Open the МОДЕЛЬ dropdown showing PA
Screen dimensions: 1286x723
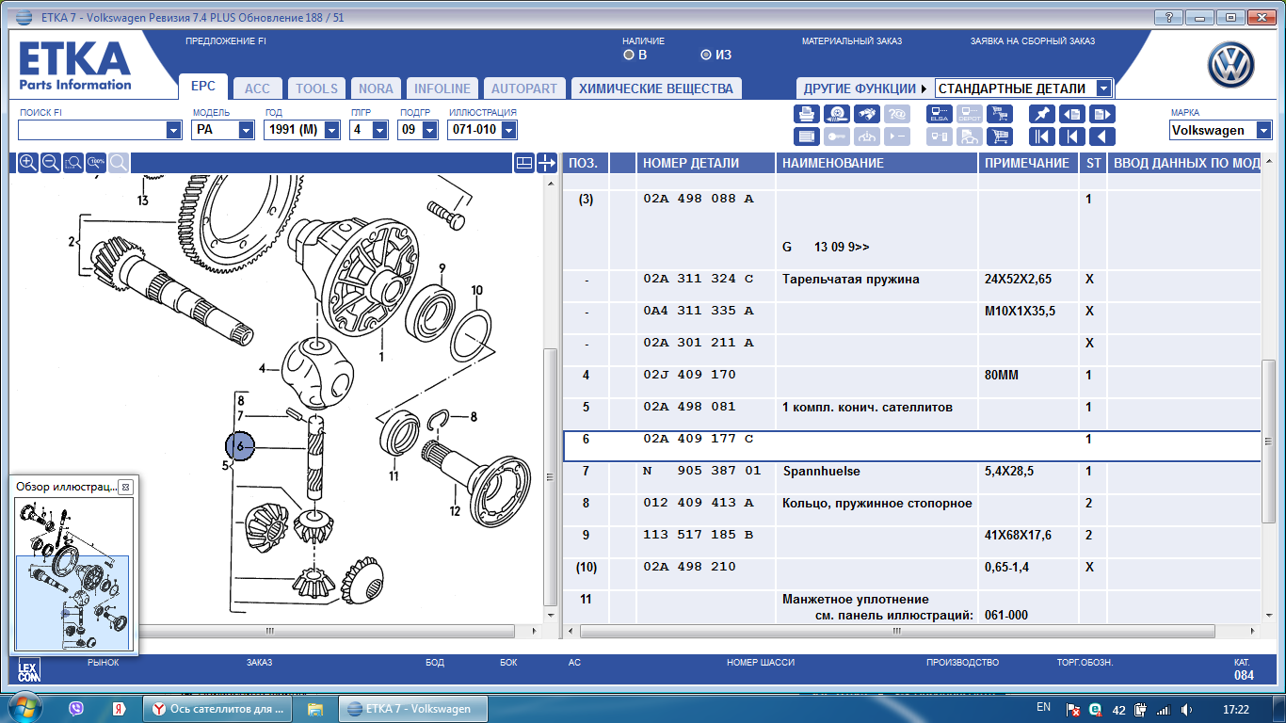coord(246,130)
